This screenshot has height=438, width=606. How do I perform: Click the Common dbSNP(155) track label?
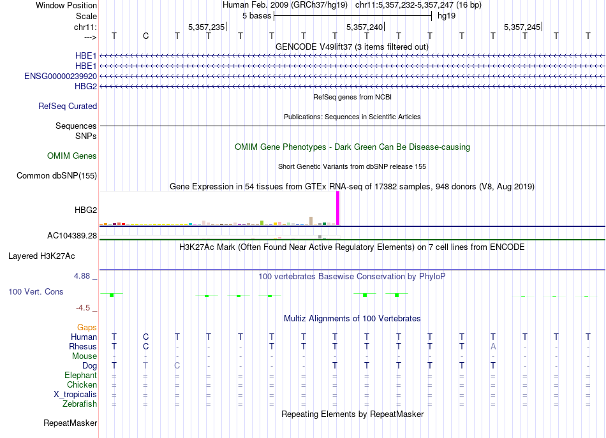pyautogui.click(x=56, y=176)
